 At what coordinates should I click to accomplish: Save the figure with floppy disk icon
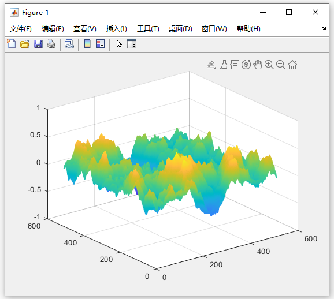[x=38, y=44]
